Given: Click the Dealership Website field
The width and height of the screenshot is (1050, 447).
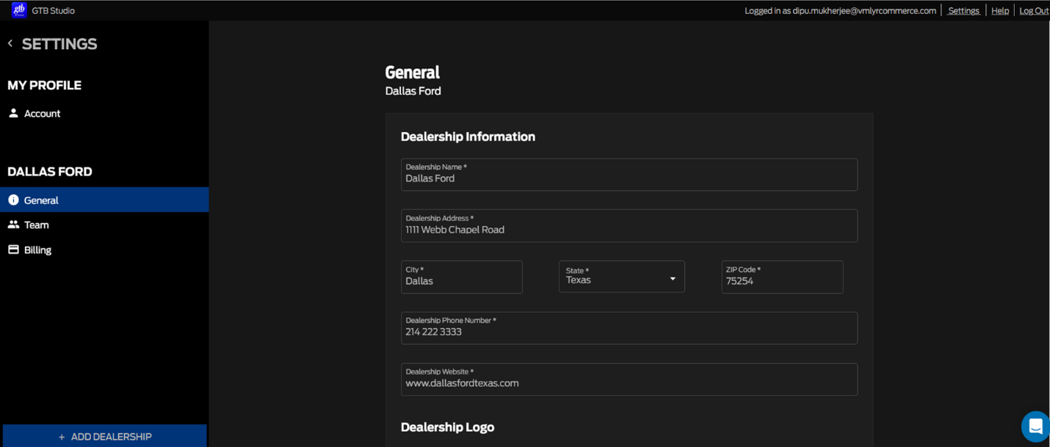Looking at the screenshot, I should [x=629, y=379].
